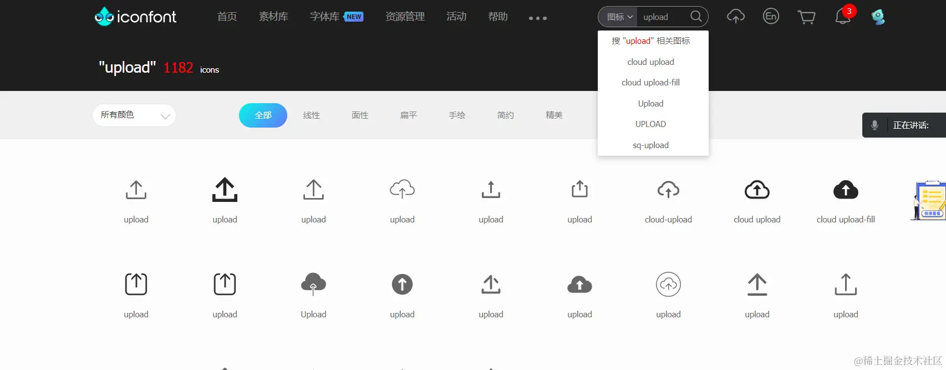Select the cloud inside a circle outline icon
This screenshot has height=370, width=946.
(668, 285)
